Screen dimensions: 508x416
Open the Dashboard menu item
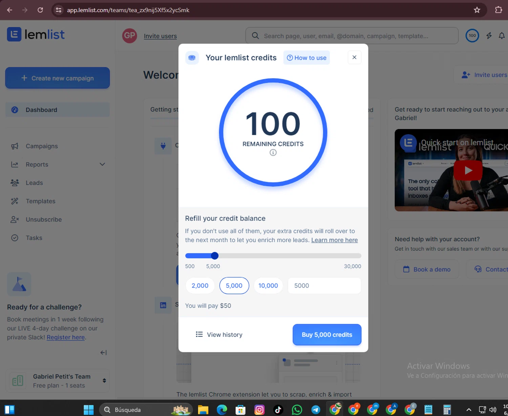[x=58, y=110]
